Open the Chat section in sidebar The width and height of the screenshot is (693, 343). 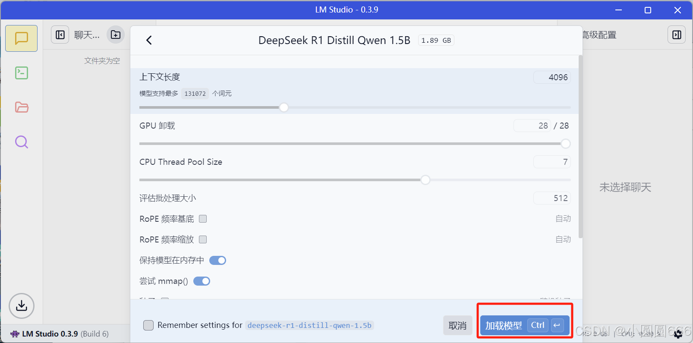tap(22, 38)
